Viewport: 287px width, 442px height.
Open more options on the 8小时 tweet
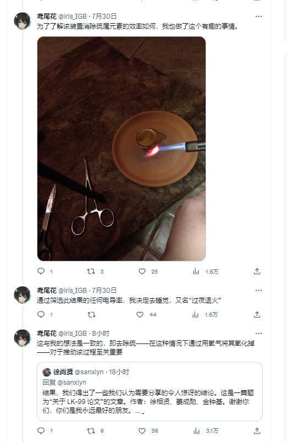258,333
